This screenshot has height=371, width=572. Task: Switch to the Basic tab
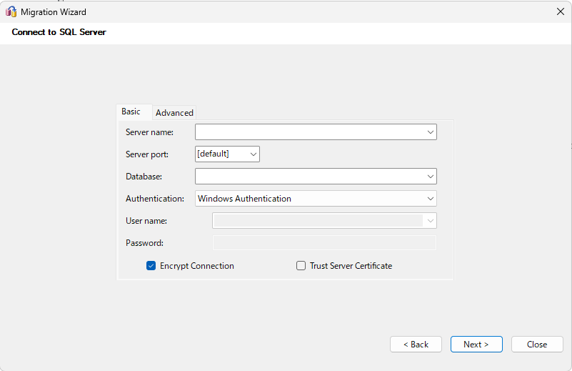[x=131, y=112]
